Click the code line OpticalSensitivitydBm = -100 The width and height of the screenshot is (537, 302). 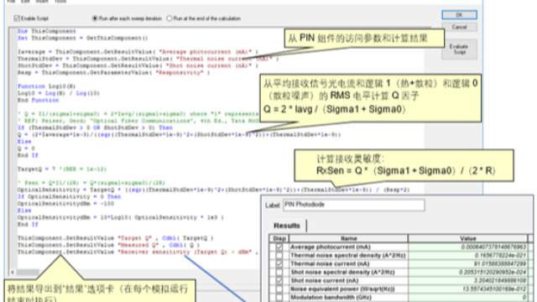pyautogui.click(x=65, y=204)
